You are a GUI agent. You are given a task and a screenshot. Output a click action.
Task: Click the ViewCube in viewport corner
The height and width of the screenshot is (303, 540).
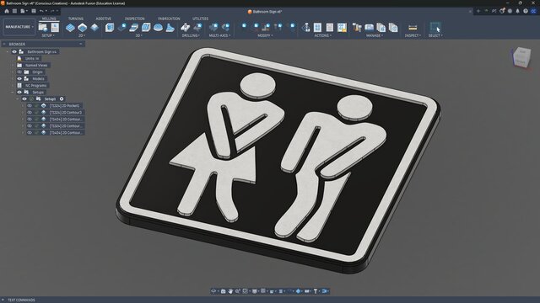pyautogui.click(x=521, y=57)
